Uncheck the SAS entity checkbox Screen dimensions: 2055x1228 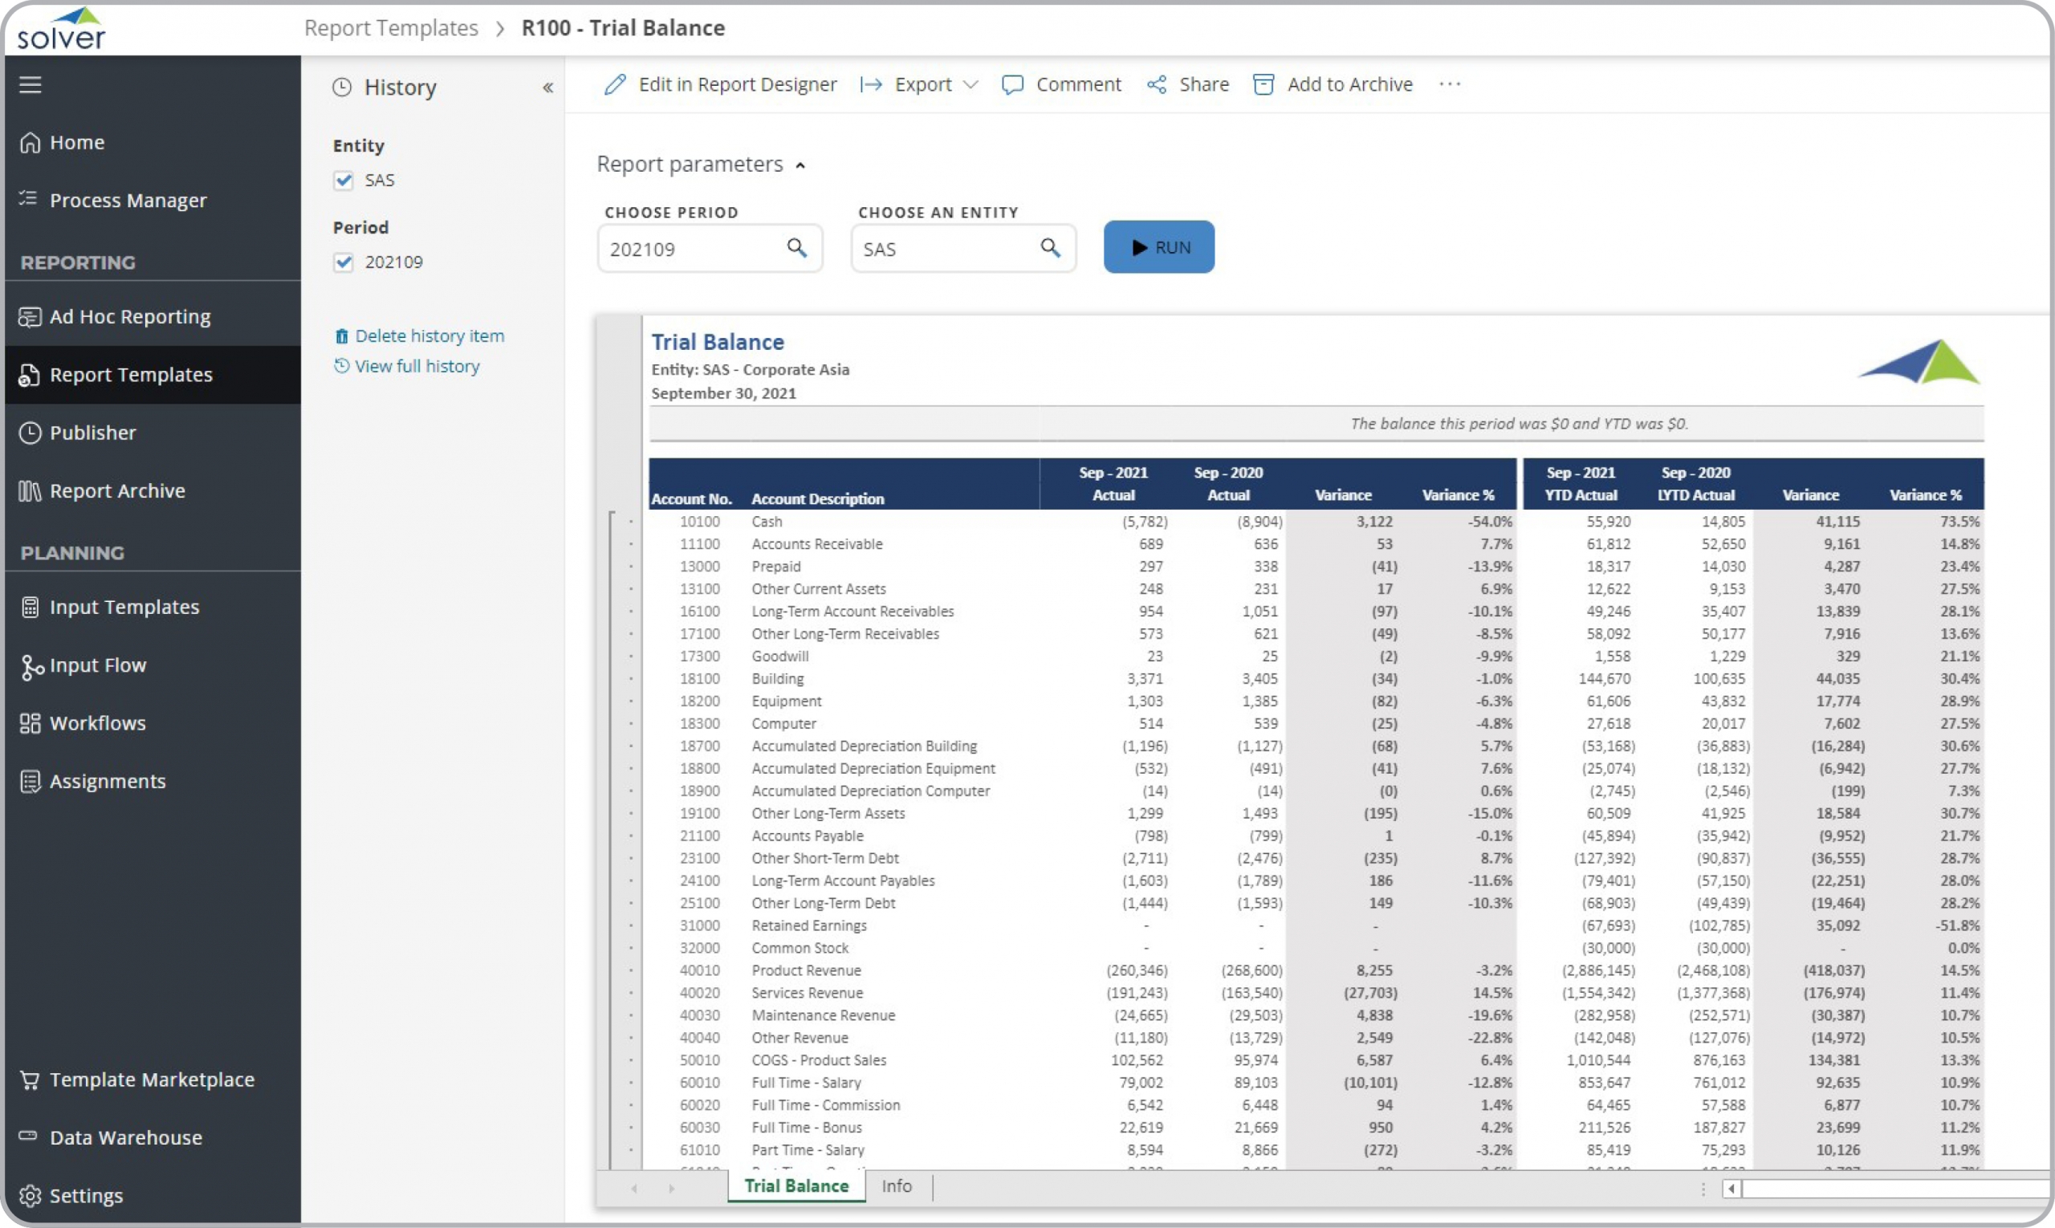coord(344,181)
